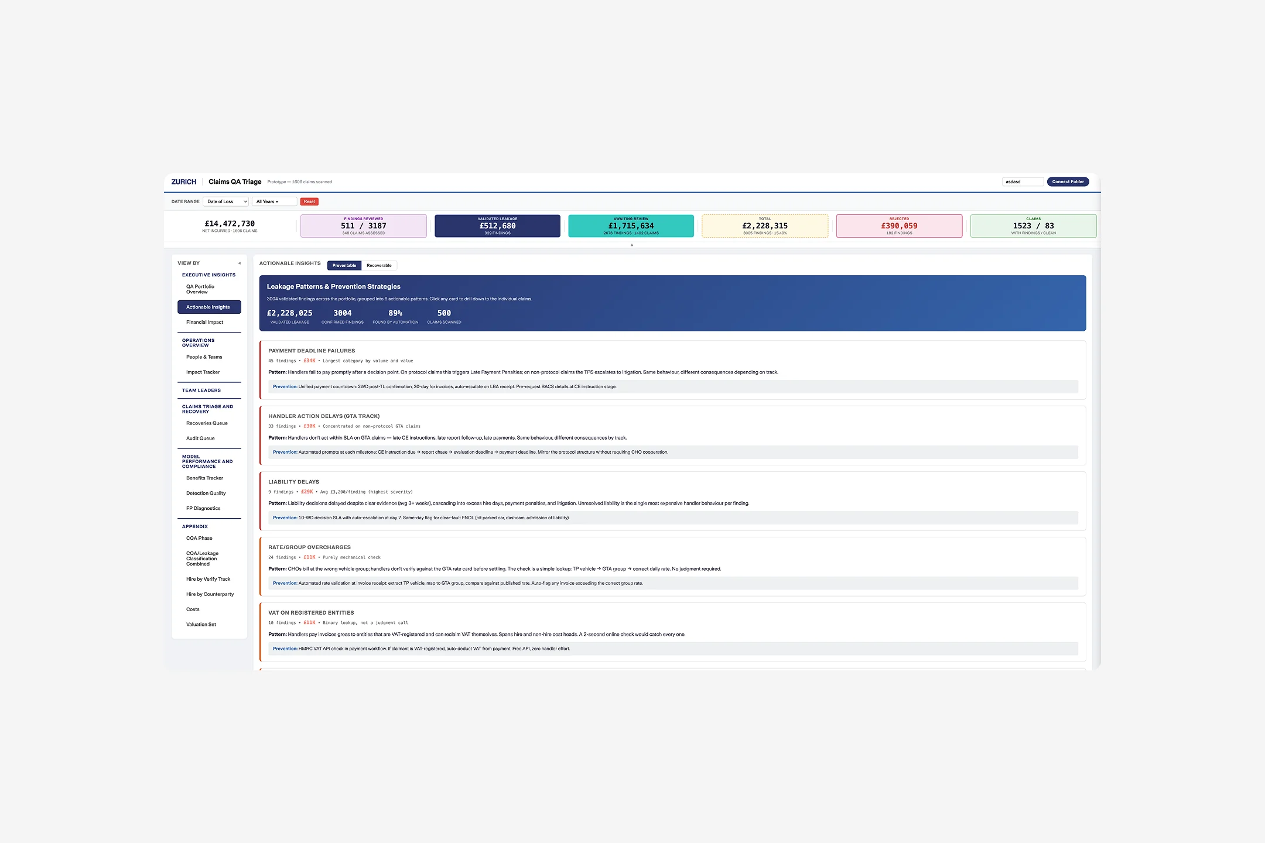The width and height of the screenshot is (1265, 843).
Task: Open the Date of Loss dropdown
Action: (226, 201)
